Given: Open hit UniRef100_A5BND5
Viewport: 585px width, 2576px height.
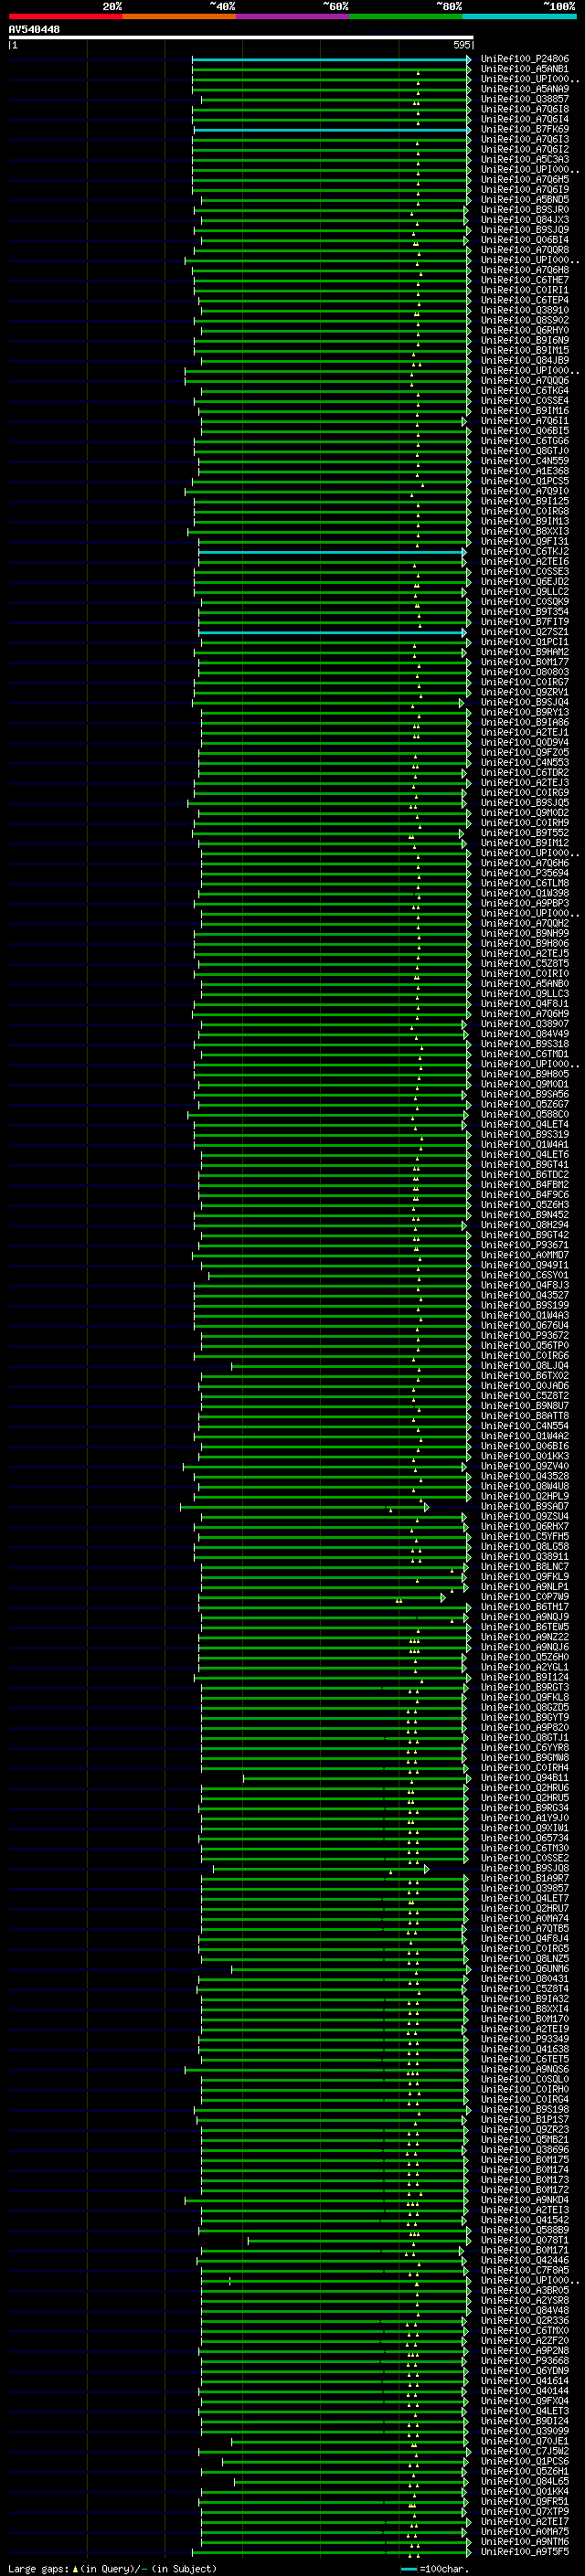Looking at the screenshot, I should pyautogui.click(x=524, y=200).
